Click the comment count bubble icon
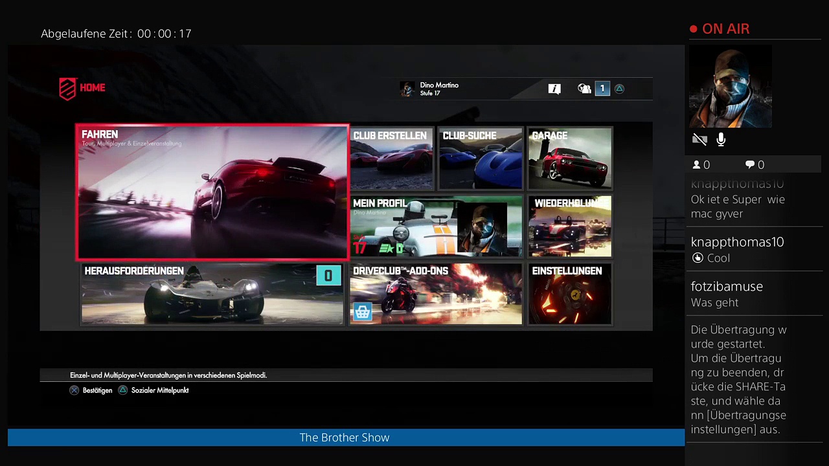Screen dimensions: 829x466 (x=750, y=165)
